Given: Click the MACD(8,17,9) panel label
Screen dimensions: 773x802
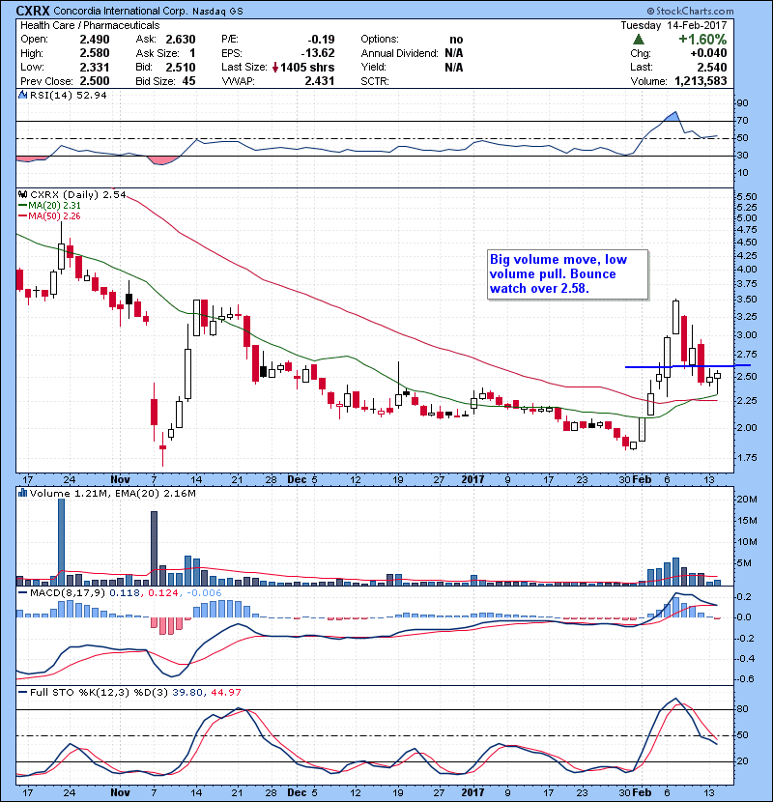Looking at the screenshot, I should [x=68, y=593].
